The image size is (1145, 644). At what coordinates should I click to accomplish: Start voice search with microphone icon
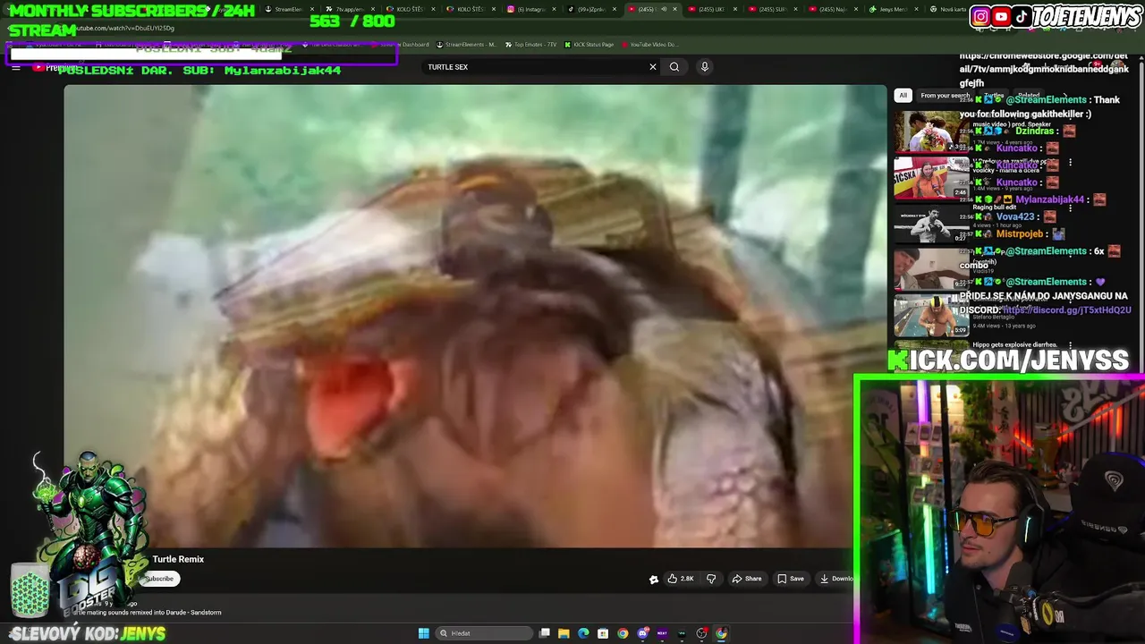click(705, 67)
